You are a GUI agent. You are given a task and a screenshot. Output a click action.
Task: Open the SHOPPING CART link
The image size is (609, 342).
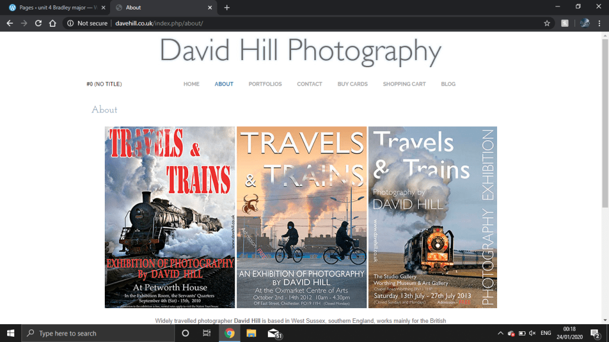click(x=404, y=84)
